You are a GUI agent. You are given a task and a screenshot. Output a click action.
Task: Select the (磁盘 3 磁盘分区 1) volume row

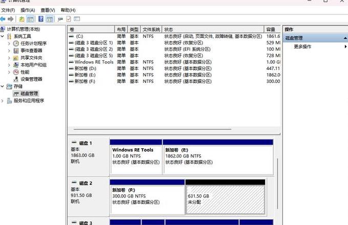coord(174,42)
